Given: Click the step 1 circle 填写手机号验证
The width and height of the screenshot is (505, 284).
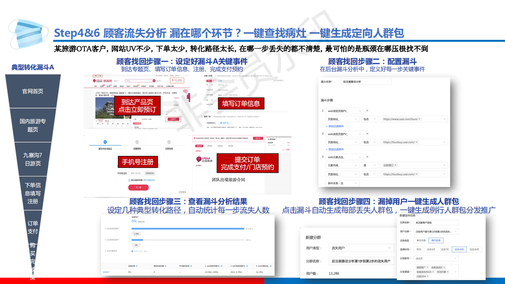Looking at the screenshot, I should 105,142.
